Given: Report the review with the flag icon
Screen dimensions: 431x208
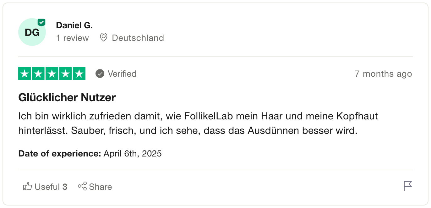Looking at the screenshot, I should [x=407, y=186].
